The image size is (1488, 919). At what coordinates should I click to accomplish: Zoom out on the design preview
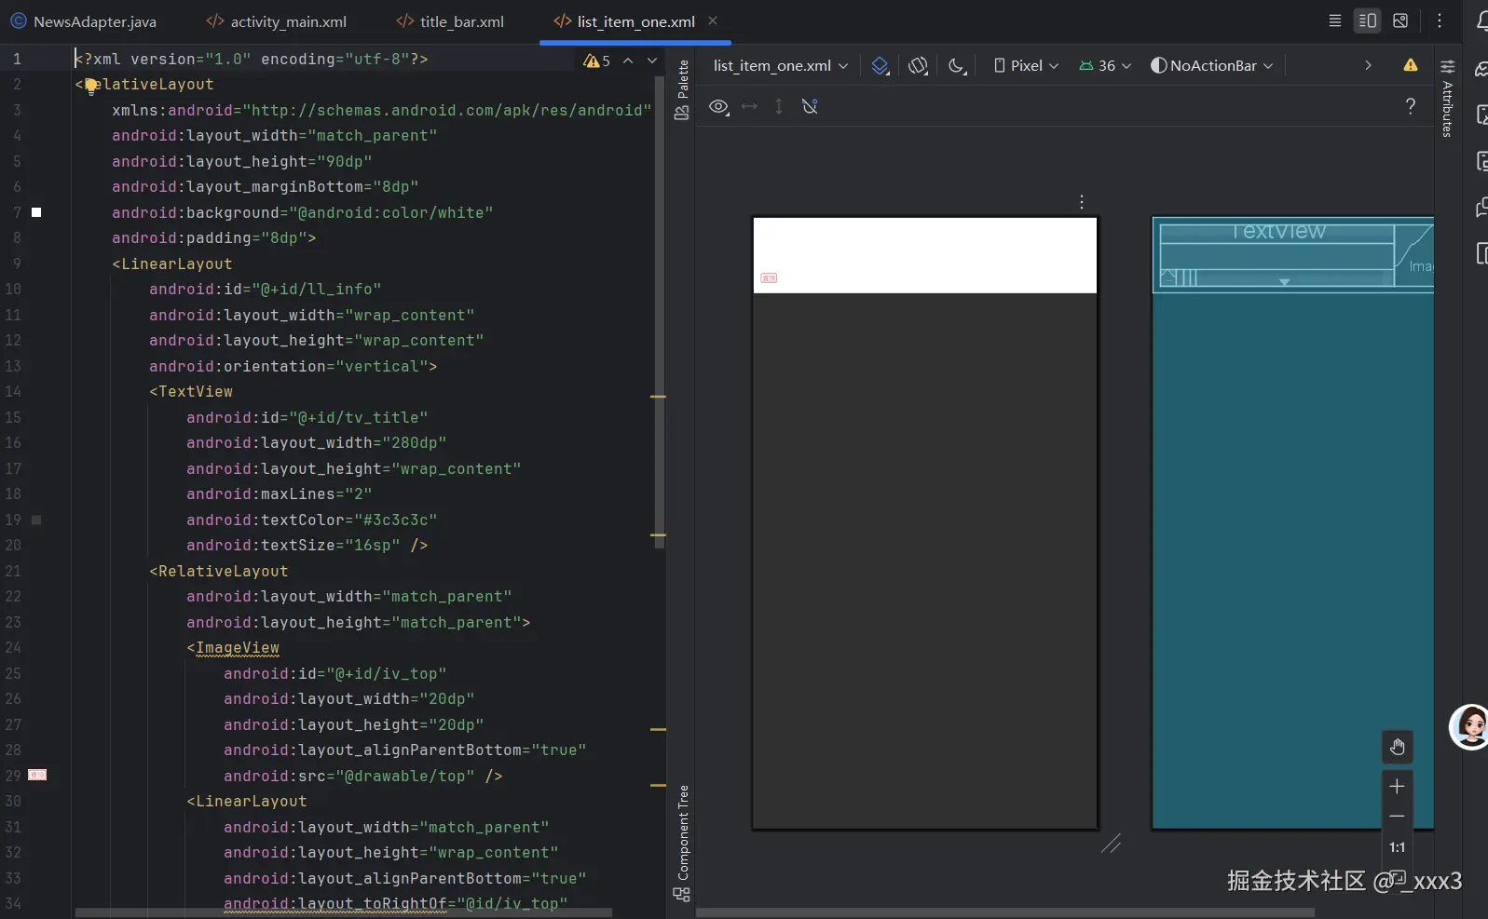[1397, 817]
